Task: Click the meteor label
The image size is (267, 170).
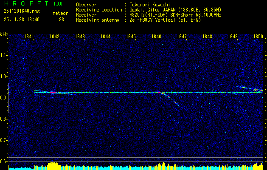Action: (x=60, y=13)
